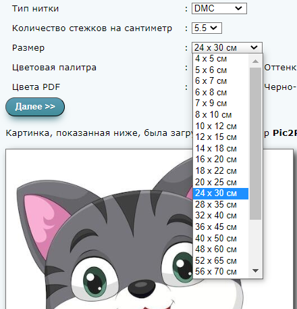297x309 pixels.
Task: Click the size list scroll down arrow
Action: 255,270
